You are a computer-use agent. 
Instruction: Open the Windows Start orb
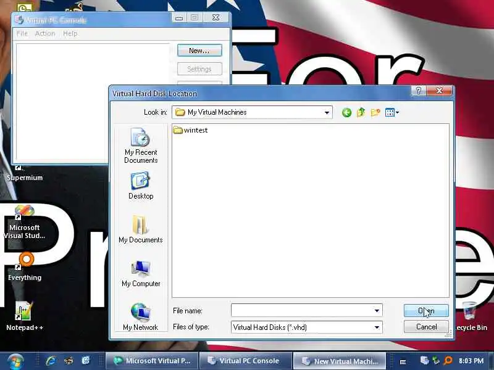tap(15, 361)
